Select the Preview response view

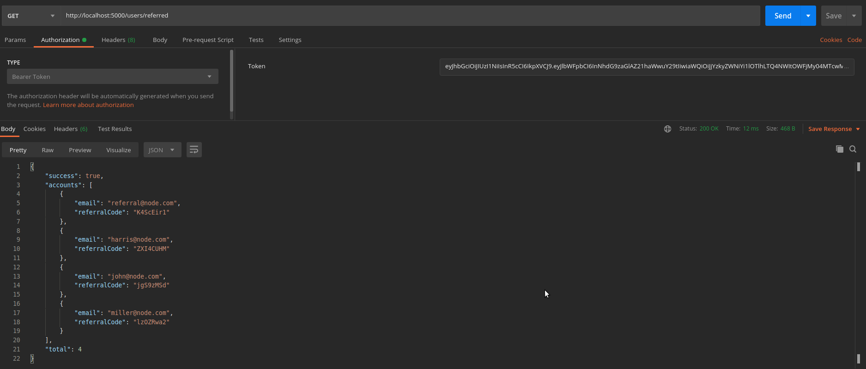coord(80,150)
